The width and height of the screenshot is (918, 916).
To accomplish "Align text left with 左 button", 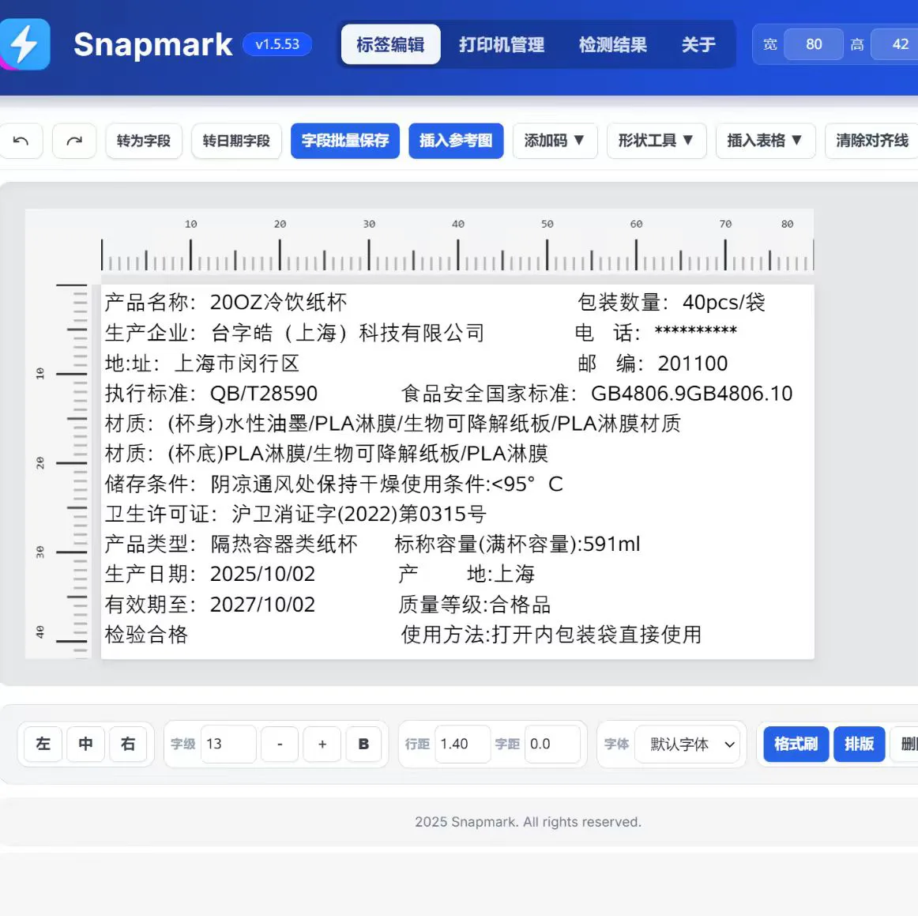I will (x=43, y=744).
